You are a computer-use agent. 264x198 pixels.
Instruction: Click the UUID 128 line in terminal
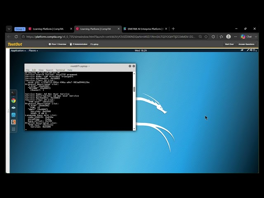click(59, 82)
